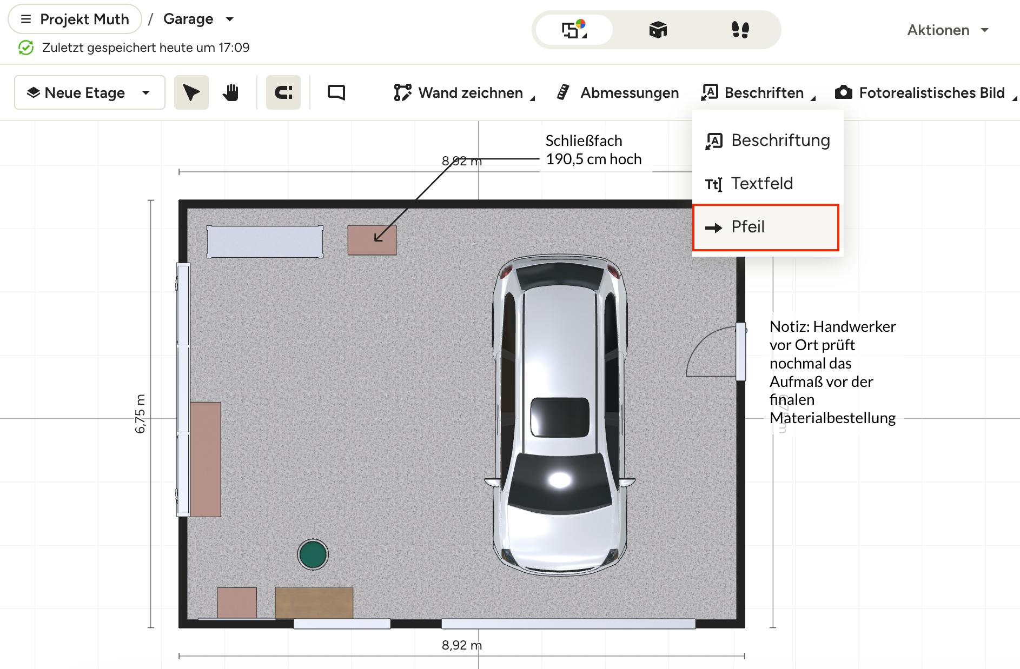Image resolution: width=1020 pixels, height=669 pixels.
Task: Select the wide garage door on bottom wall
Action: pos(568,624)
